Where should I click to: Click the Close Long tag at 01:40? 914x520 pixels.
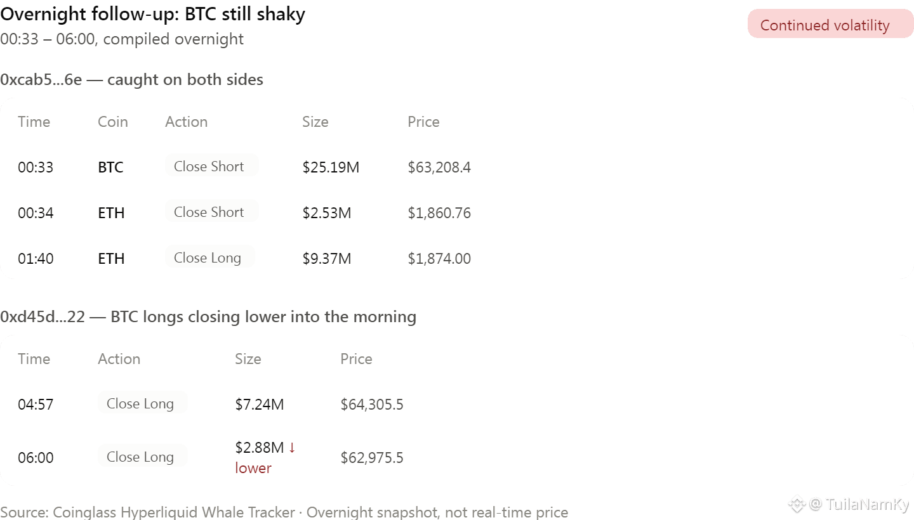(x=210, y=257)
